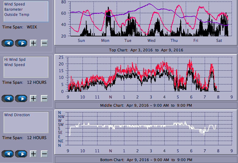
Task: Select Barometer in the top chart list
Action: click(13, 9)
